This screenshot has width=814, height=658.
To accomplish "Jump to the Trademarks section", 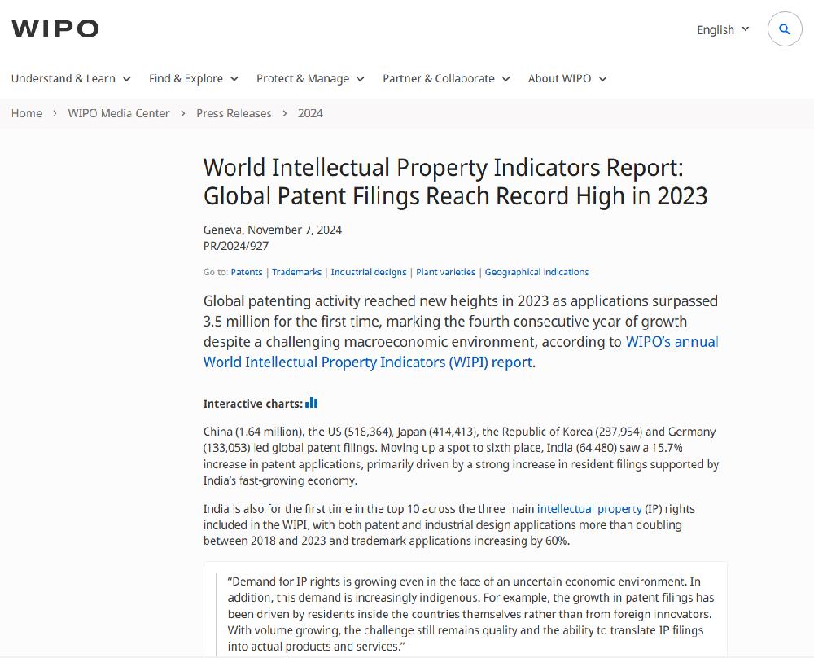I will pos(296,272).
